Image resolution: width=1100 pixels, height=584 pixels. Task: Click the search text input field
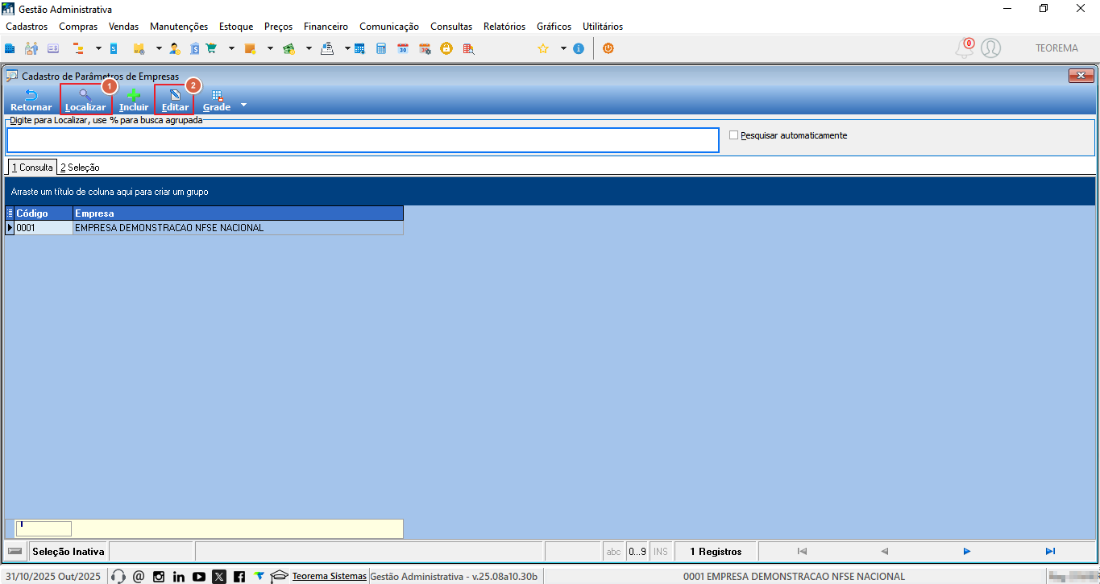(x=363, y=139)
